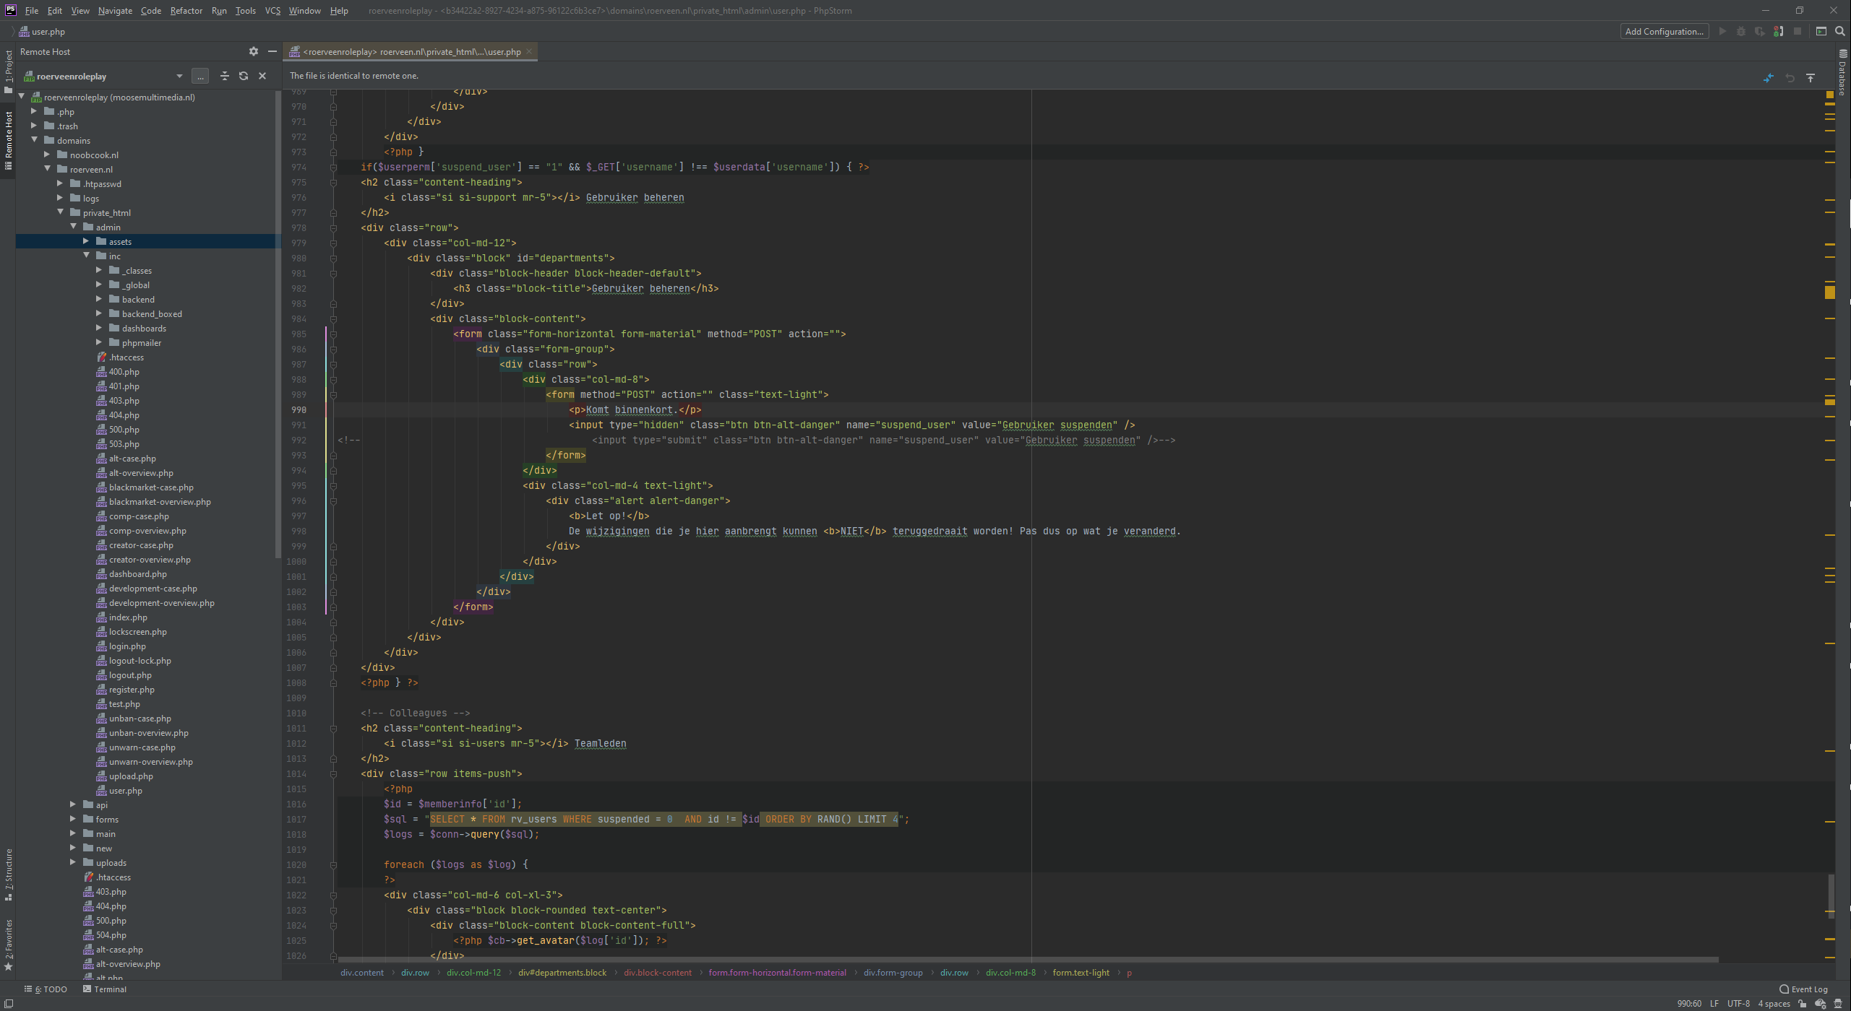Open the Refactor menu

(186, 11)
